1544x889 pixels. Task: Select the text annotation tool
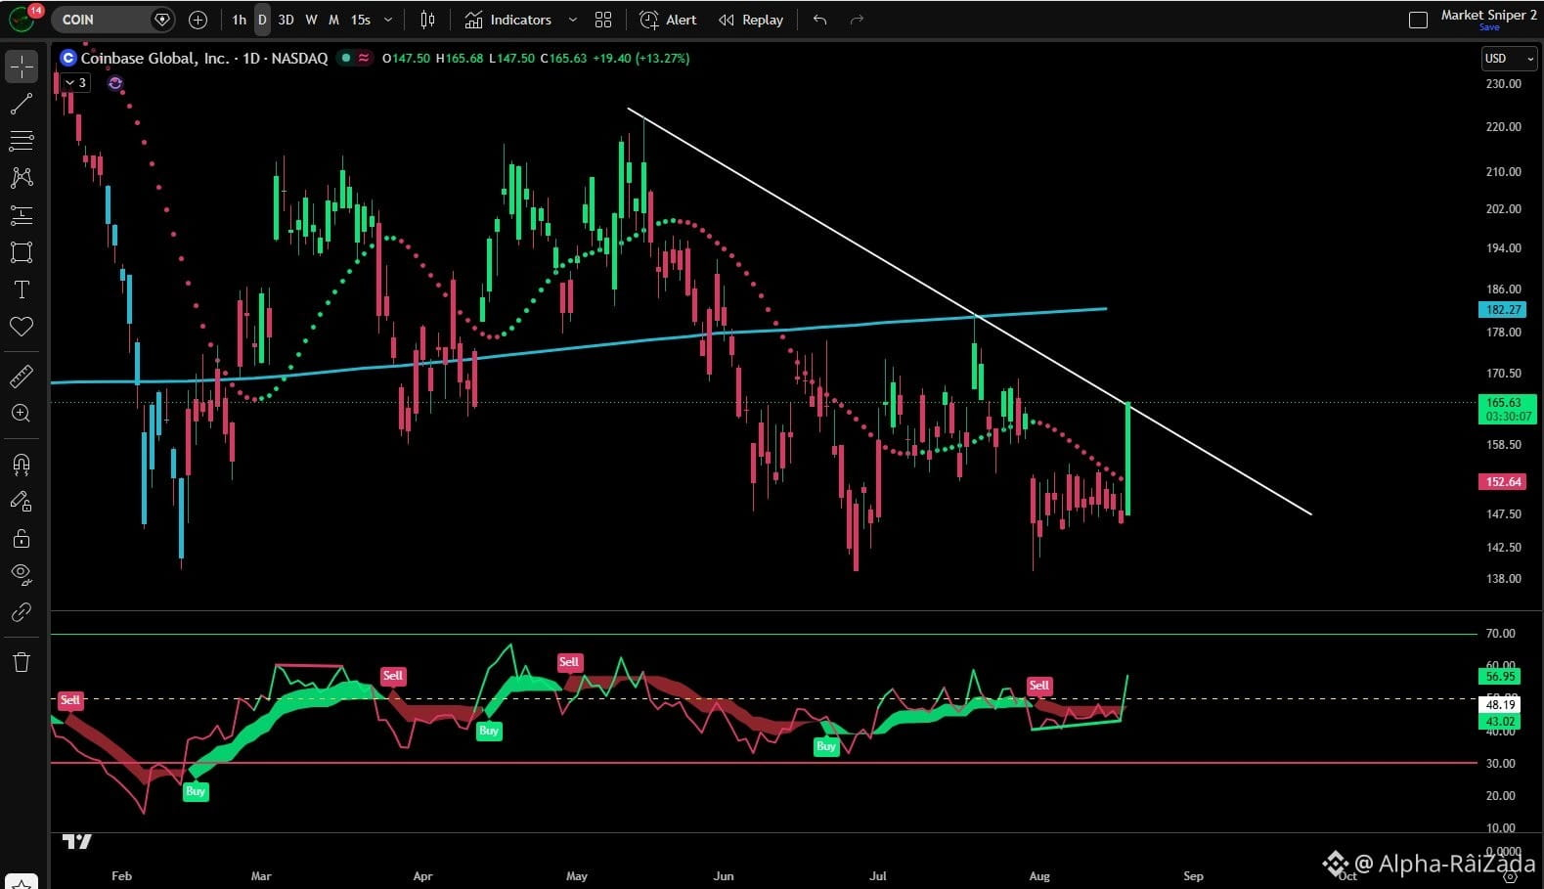22,289
